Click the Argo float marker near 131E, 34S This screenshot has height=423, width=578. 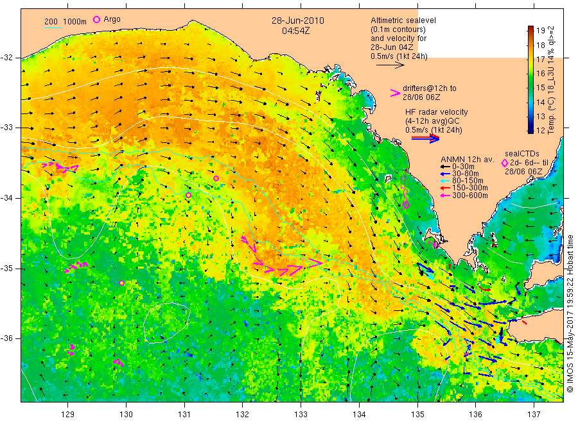pyautogui.click(x=188, y=195)
